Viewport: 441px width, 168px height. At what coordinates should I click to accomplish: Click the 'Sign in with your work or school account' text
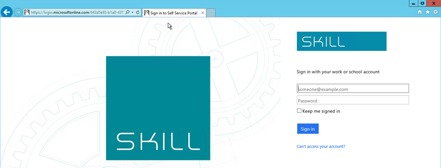[338, 72]
